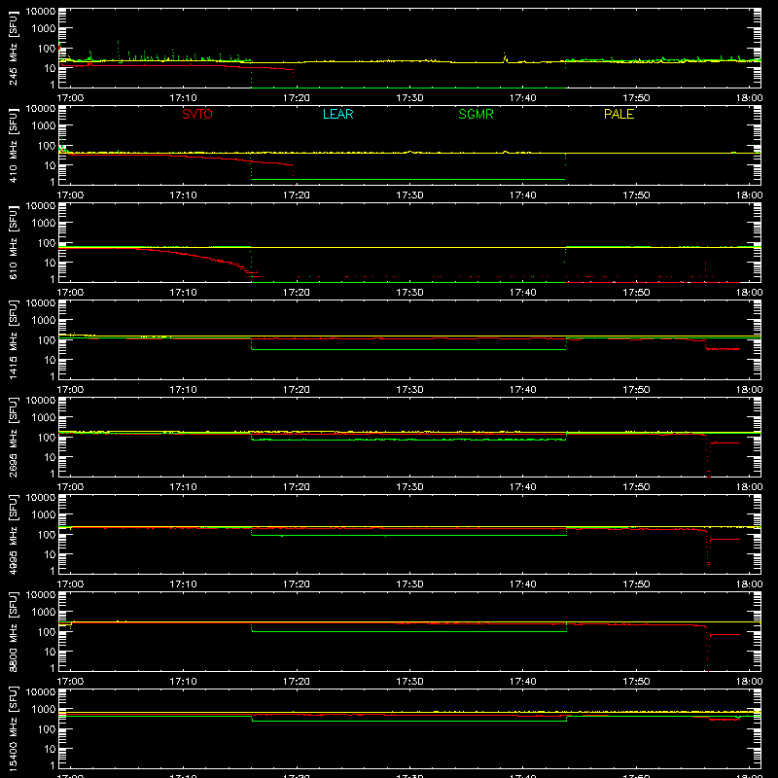The image size is (778, 778).
Task: Click 17:20 tick below the 8800 MHz panel
Action: [297, 682]
